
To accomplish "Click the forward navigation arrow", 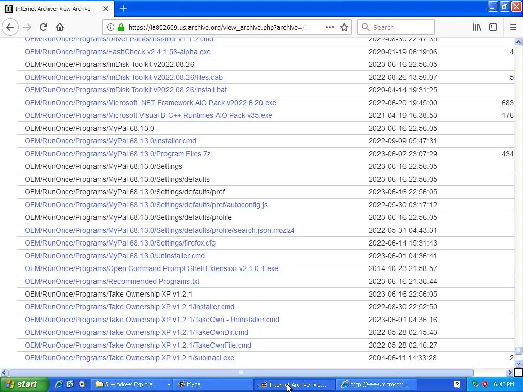I will click(28, 27).
